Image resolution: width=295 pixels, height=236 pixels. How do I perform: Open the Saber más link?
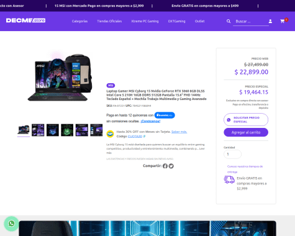click(x=179, y=132)
